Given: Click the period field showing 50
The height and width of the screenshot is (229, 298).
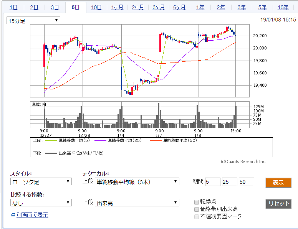Looking at the screenshot, I should (x=246, y=182).
